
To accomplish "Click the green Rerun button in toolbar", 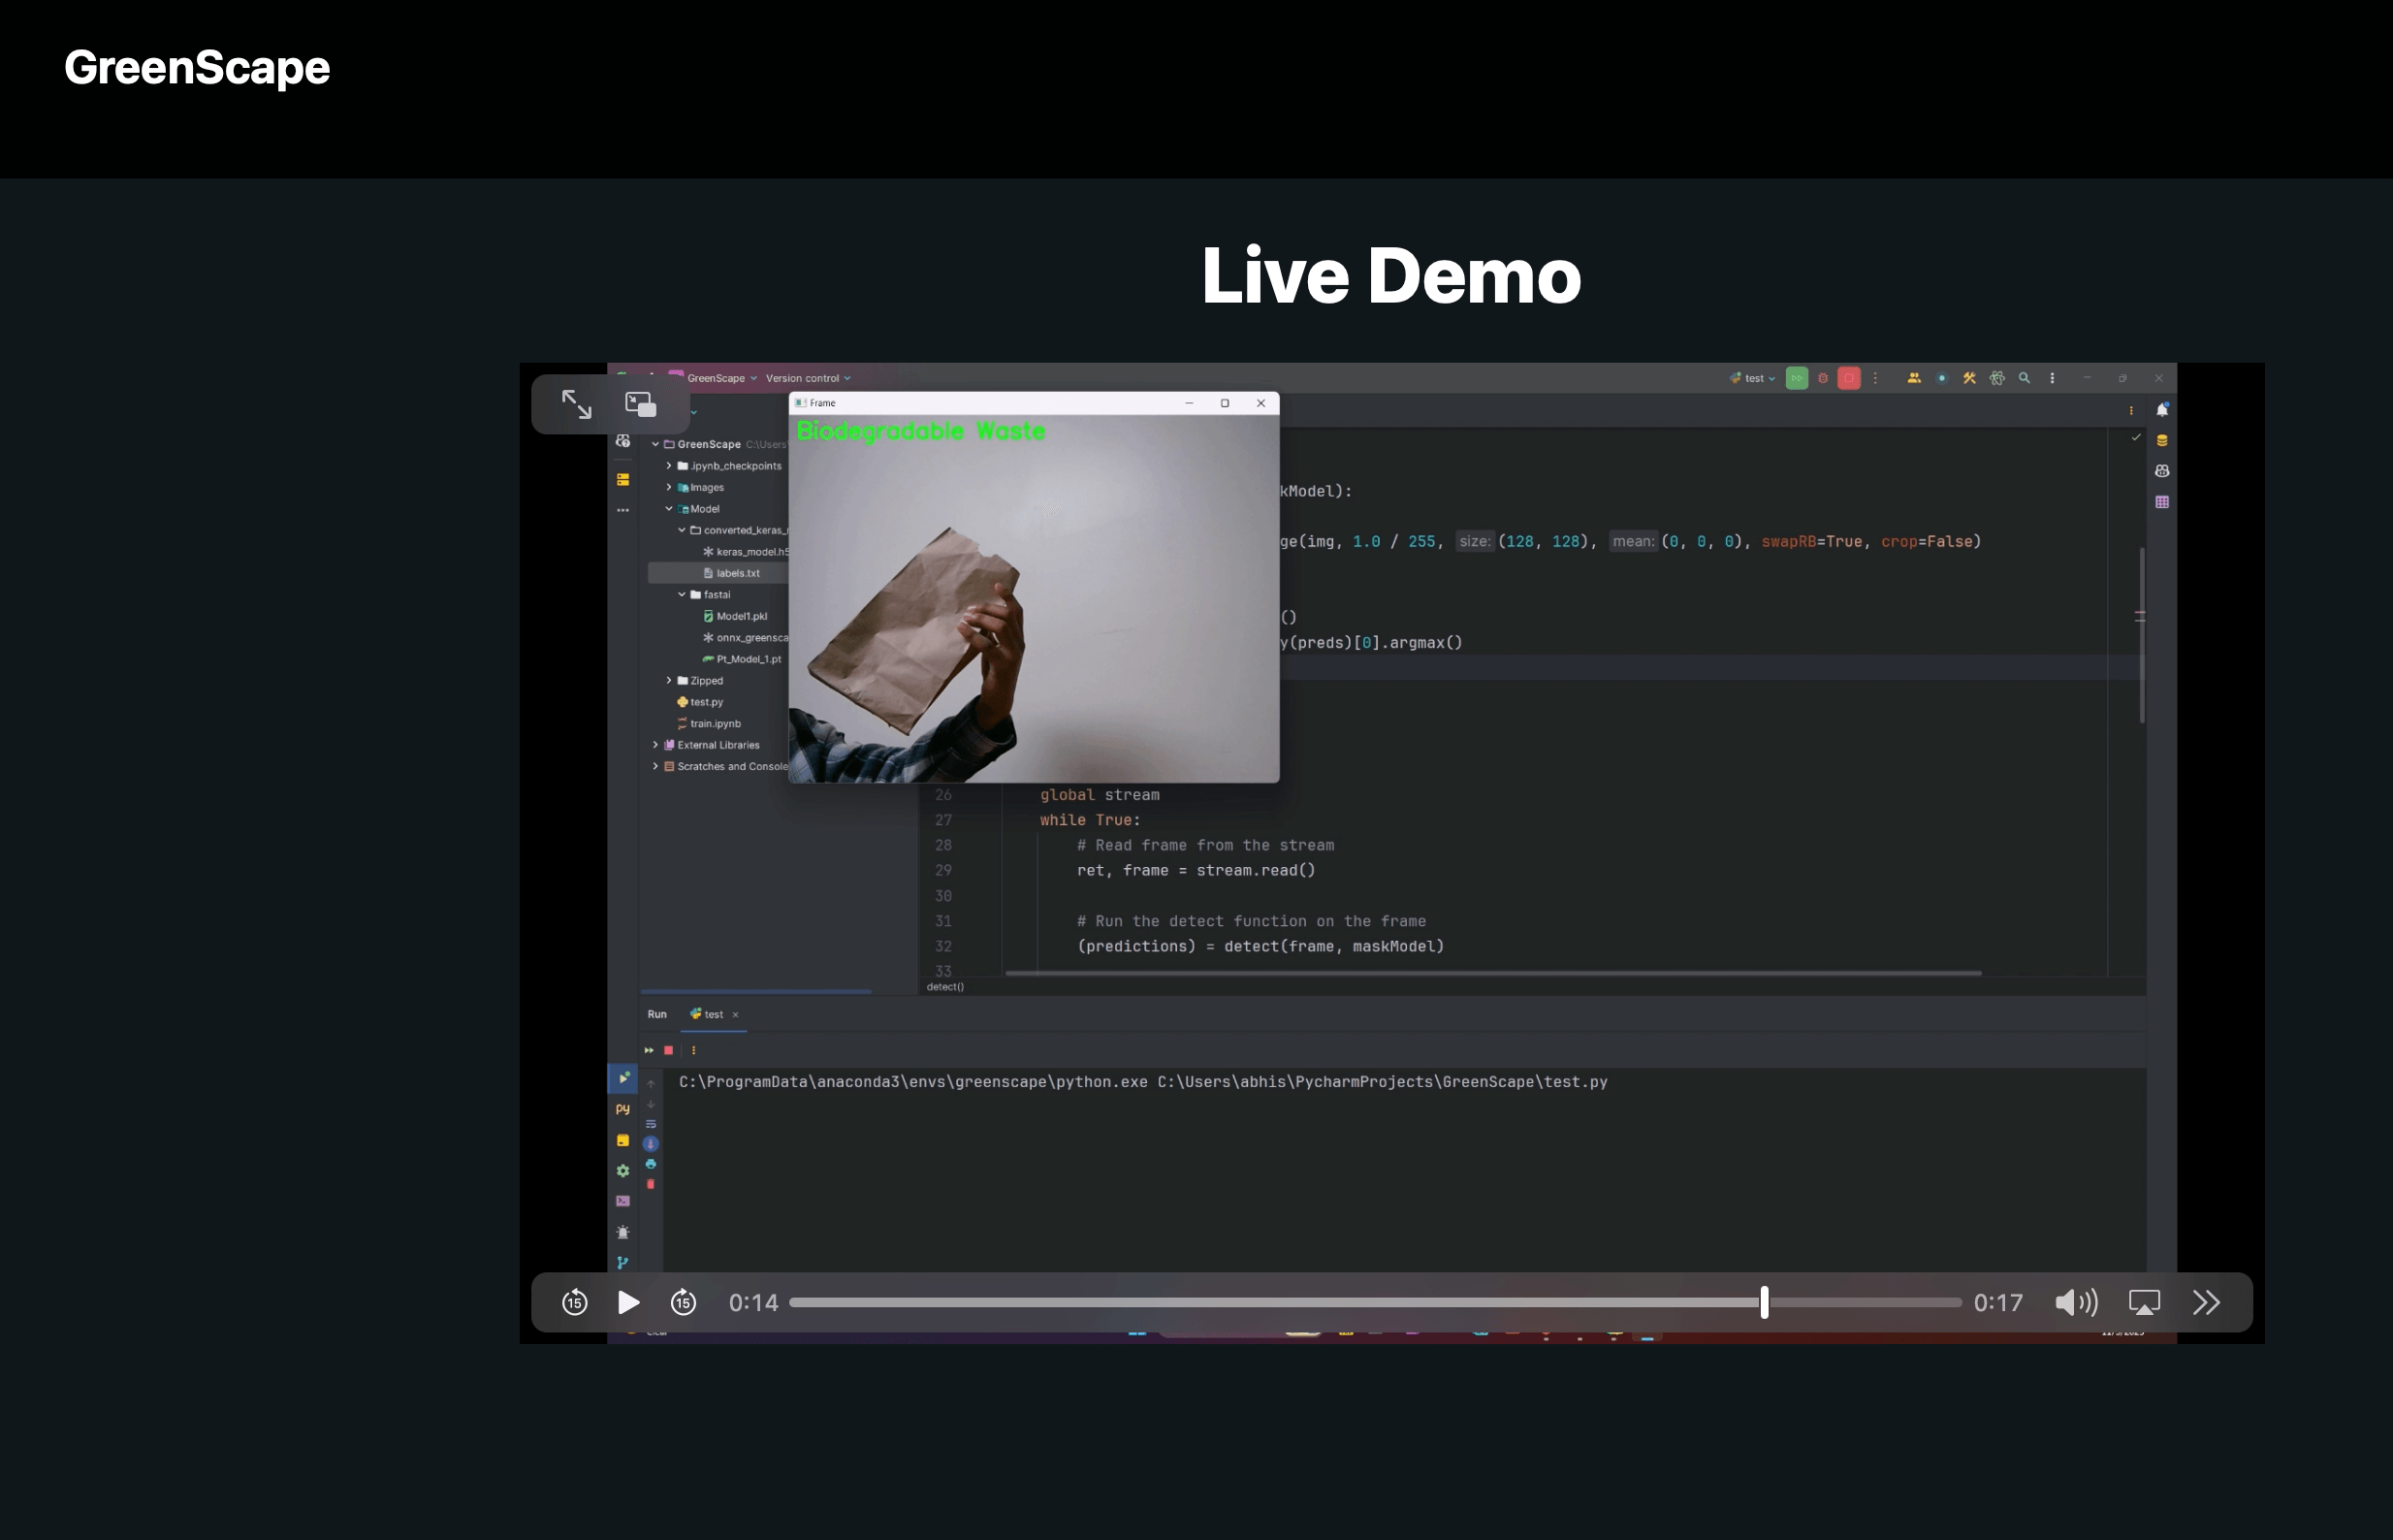I will pos(1797,378).
